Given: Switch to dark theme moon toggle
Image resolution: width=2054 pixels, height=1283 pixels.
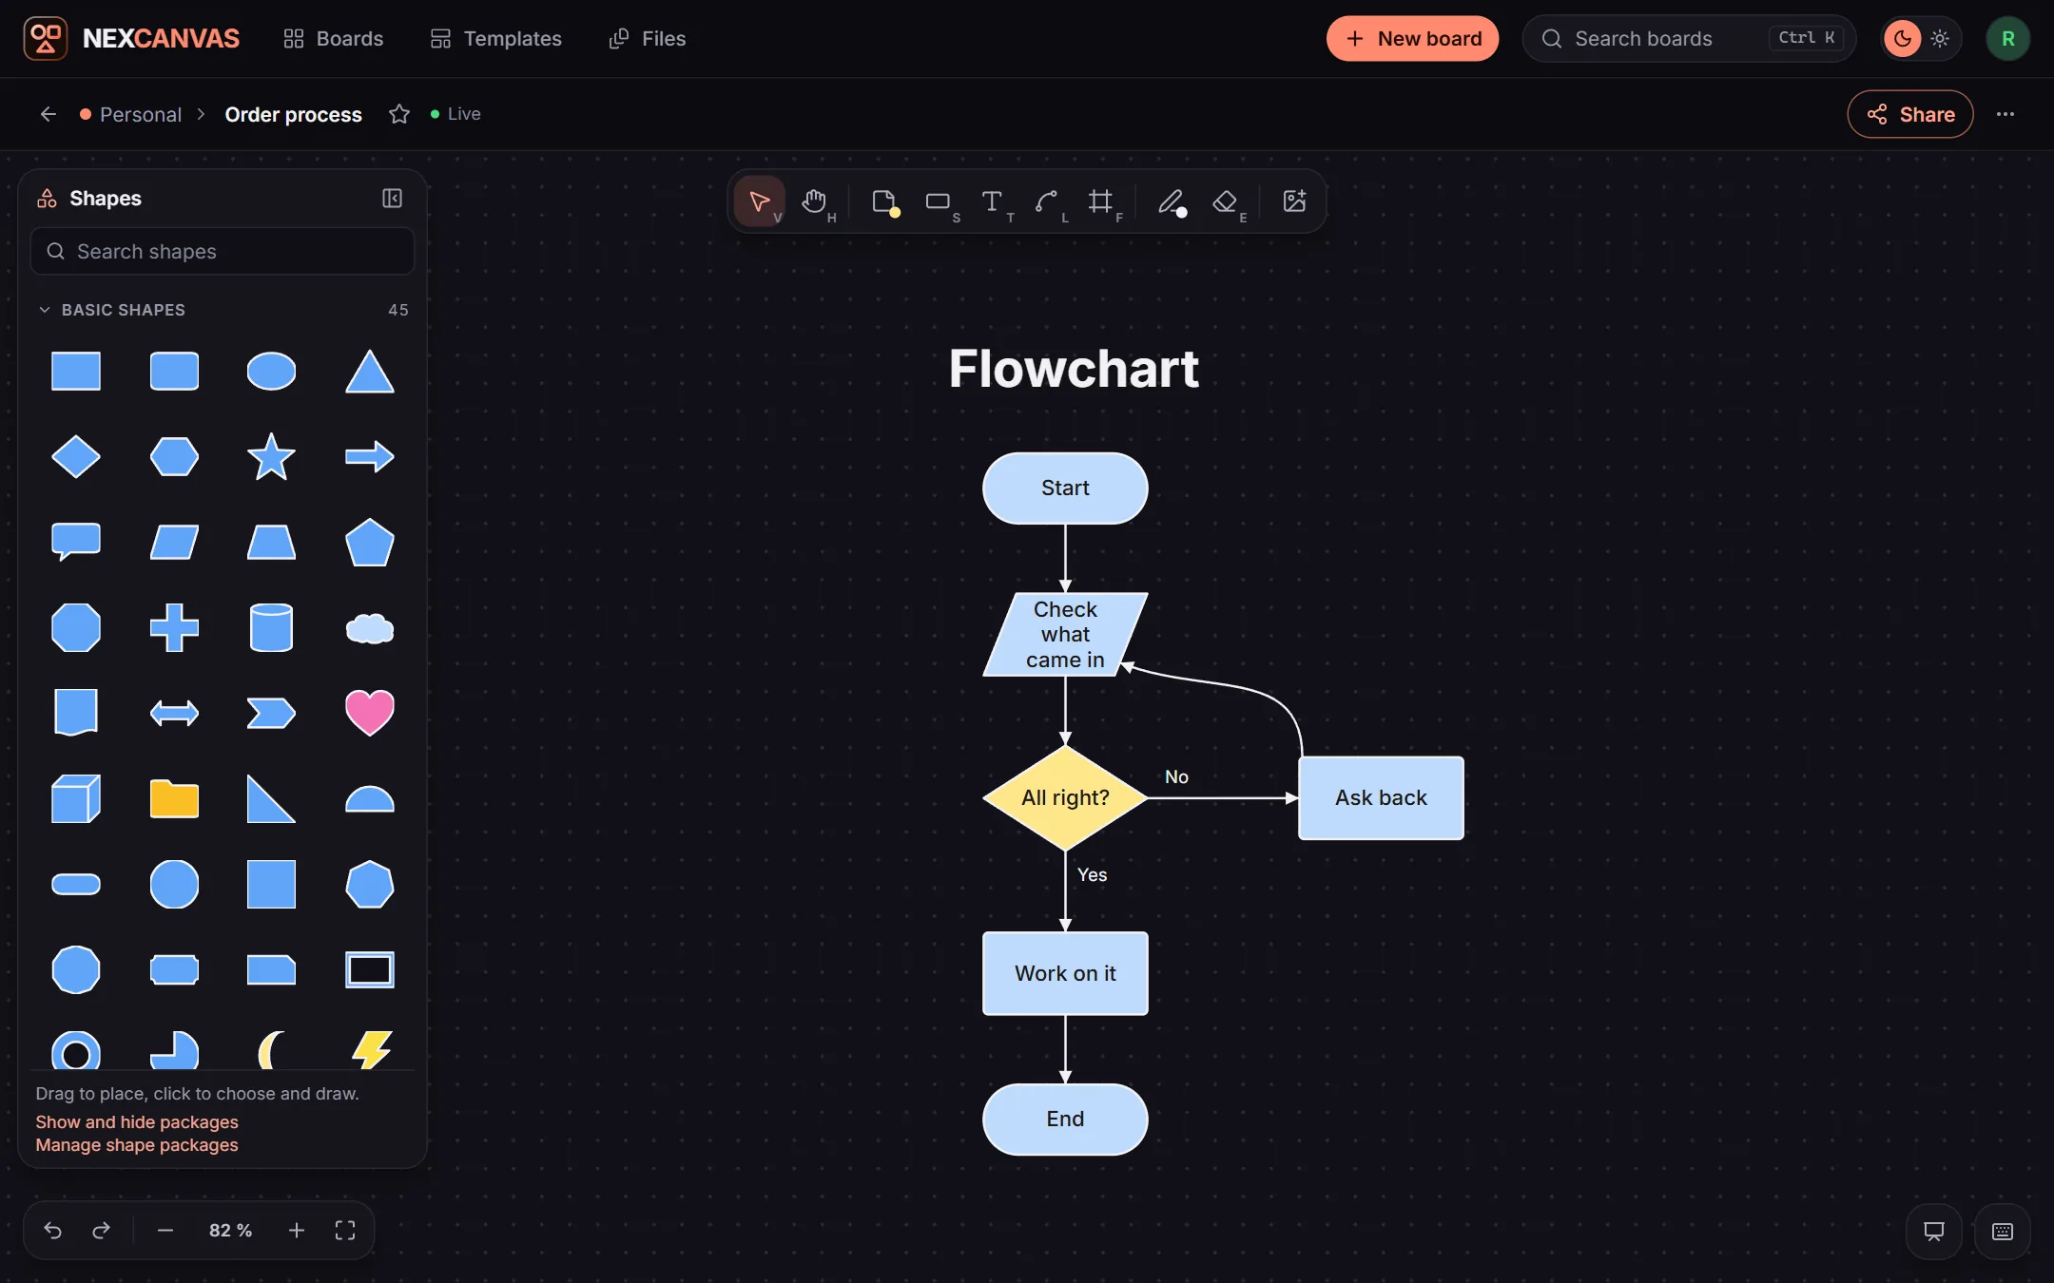Looking at the screenshot, I should click(1903, 39).
